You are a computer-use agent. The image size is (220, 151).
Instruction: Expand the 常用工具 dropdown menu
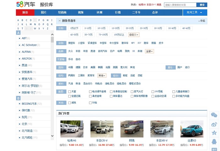195,13
